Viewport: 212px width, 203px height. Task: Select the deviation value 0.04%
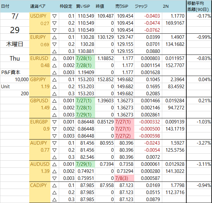pyautogui.click(x=205, y=80)
